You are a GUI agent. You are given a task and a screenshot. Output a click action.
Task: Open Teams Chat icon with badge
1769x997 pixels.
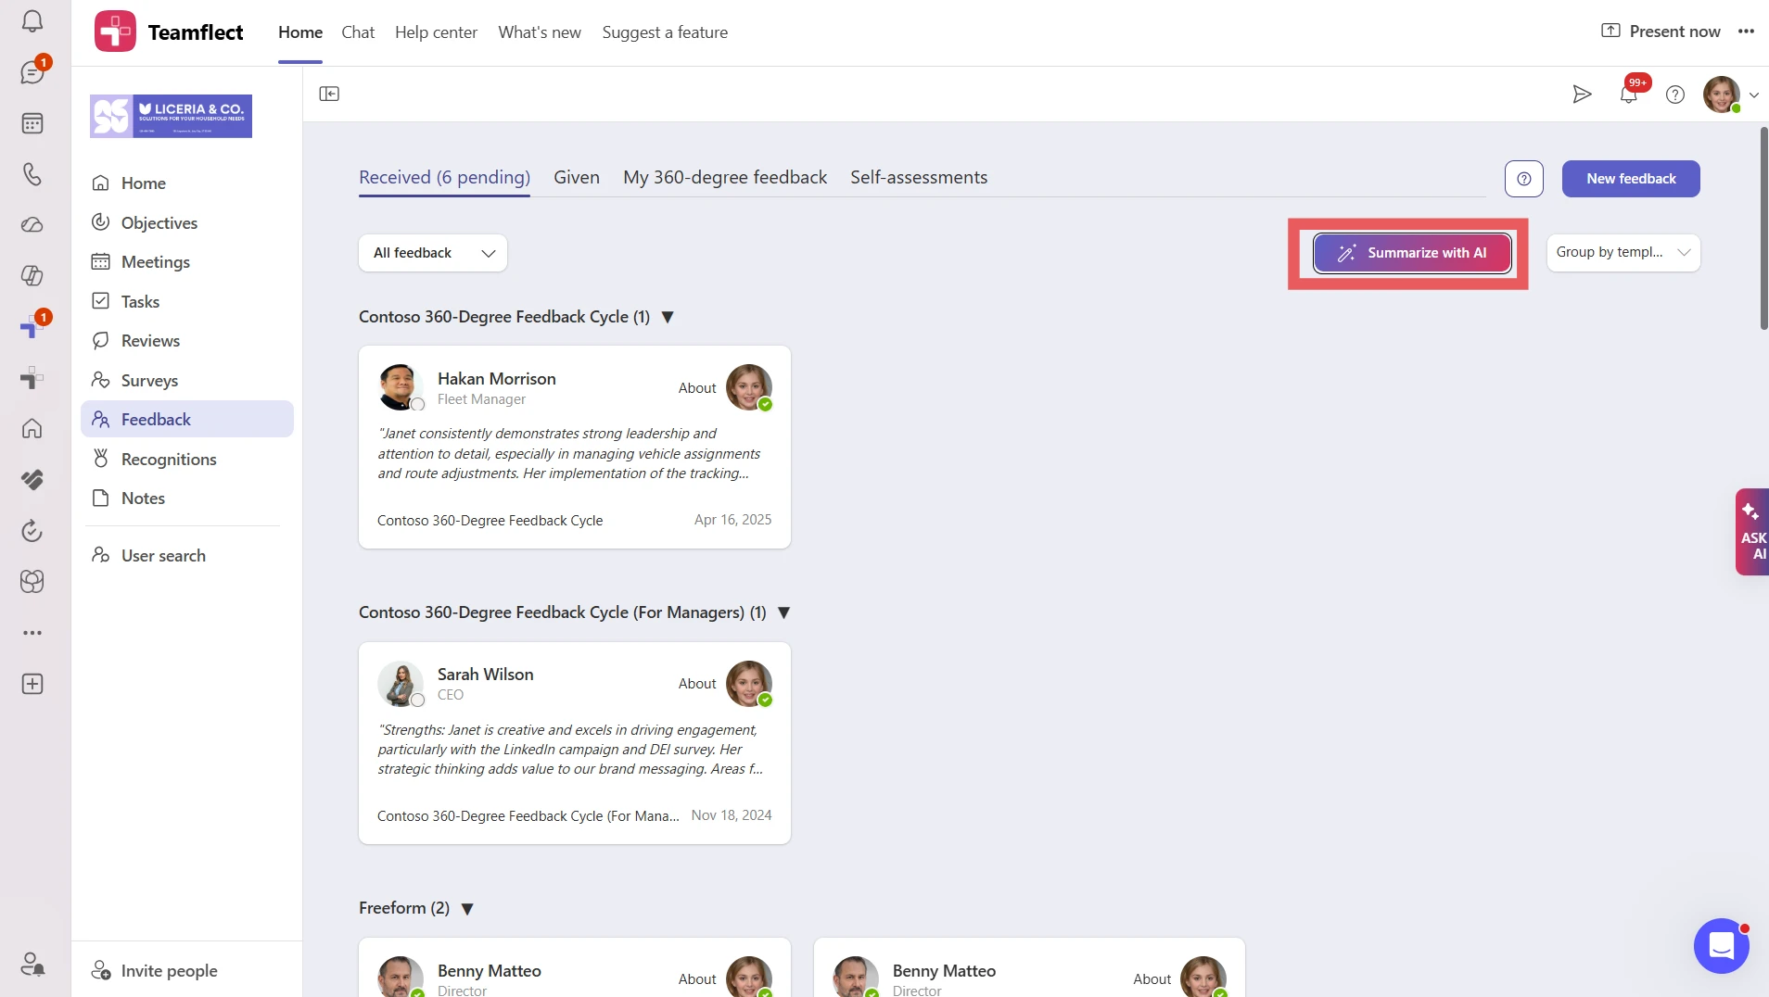pyautogui.click(x=32, y=72)
